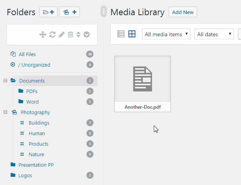Open the All media items dropdown
Viewport: 241px width, 185px height.
click(166, 34)
